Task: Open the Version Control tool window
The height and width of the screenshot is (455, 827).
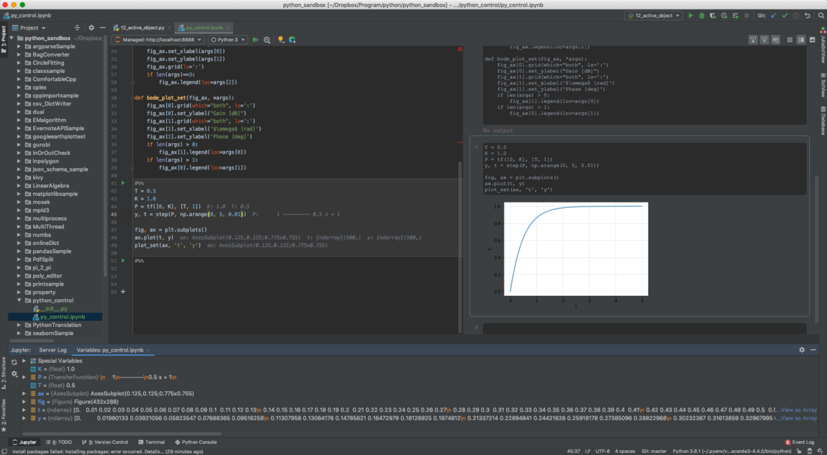Action: point(104,442)
